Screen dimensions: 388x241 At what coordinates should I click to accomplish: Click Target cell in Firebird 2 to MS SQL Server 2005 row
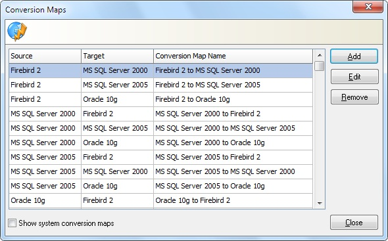tap(117, 85)
